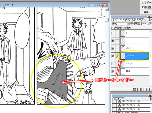Collapse the History panel with minimize icon
The image size is (152, 113).
coord(150,96)
